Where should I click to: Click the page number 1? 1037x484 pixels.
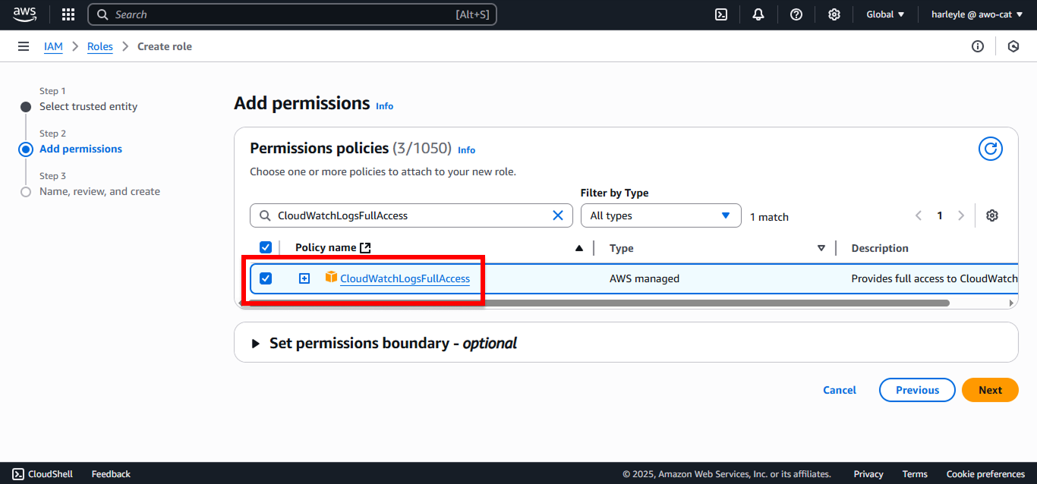[940, 215]
